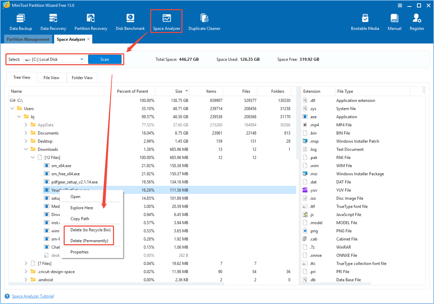Collapse the Users tree node
This screenshot has width=434, height=304.
12,108
